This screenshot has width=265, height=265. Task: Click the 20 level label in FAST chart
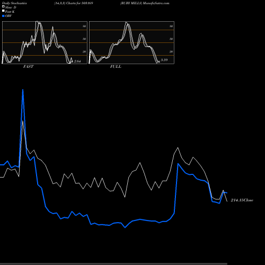tap(84, 51)
